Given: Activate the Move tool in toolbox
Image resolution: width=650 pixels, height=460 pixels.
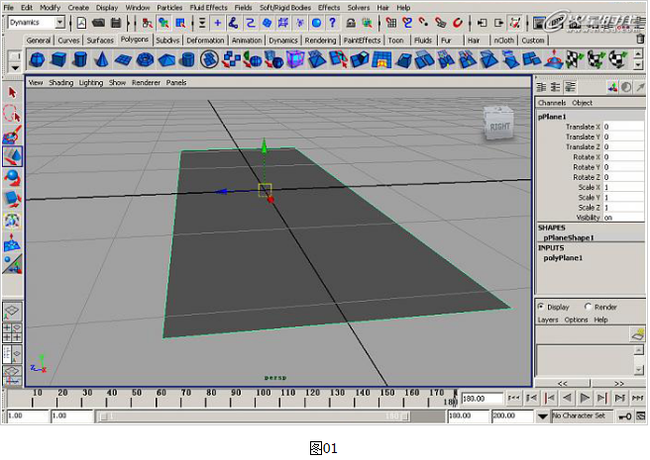Looking at the screenshot, I should click(x=12, y=156).
